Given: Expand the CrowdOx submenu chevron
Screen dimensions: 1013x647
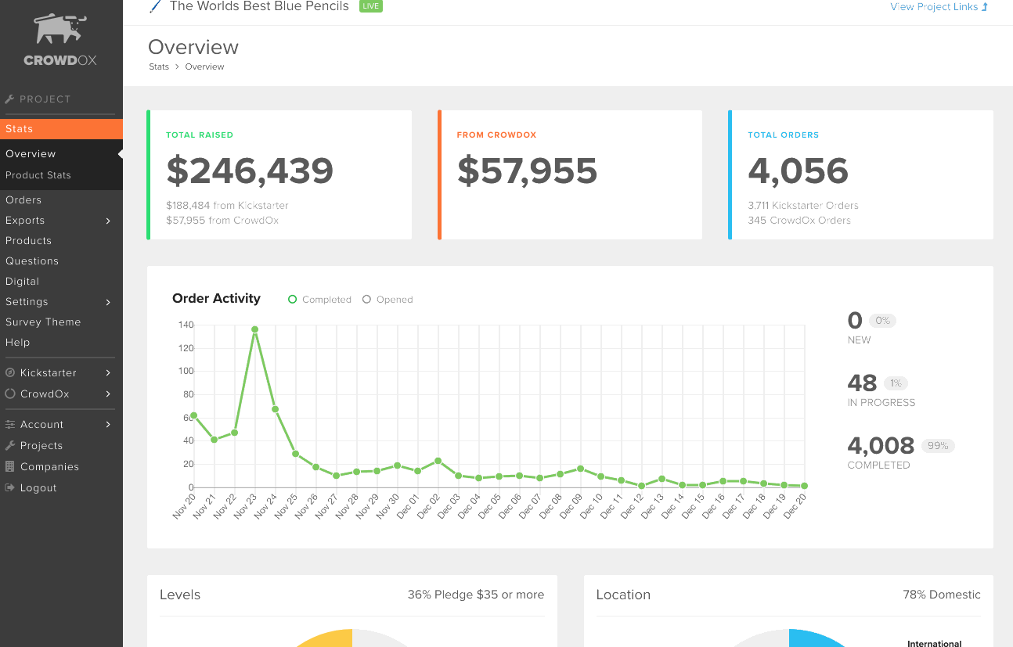Looking at the screenshot, I should (108, 394).
